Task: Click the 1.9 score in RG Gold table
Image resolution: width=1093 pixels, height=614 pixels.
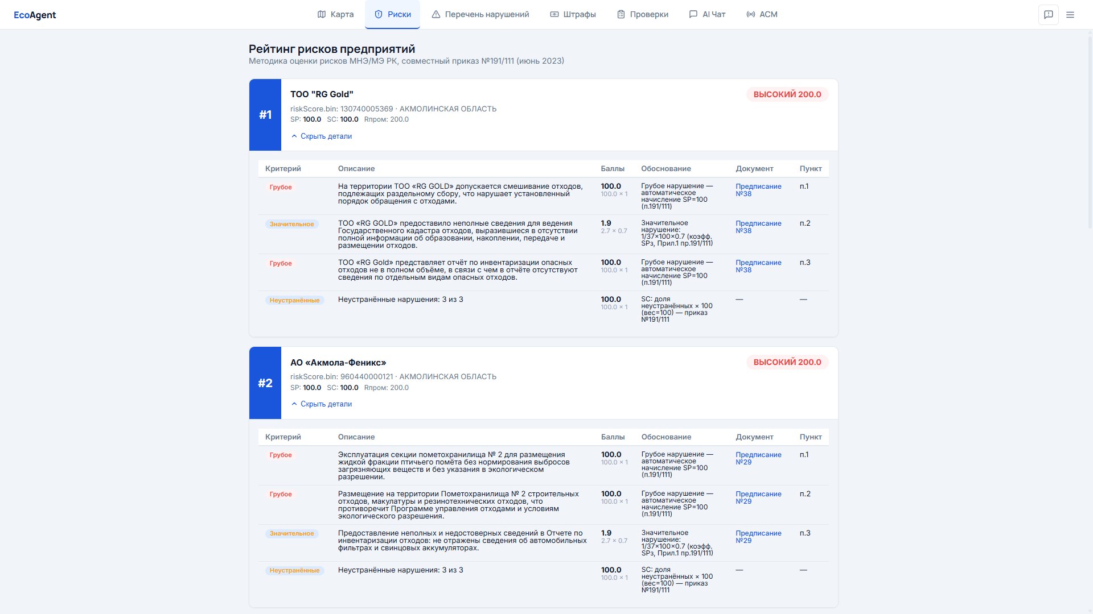Action: tap(606, 223)
